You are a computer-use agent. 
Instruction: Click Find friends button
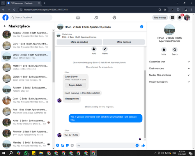coord(160,18)
